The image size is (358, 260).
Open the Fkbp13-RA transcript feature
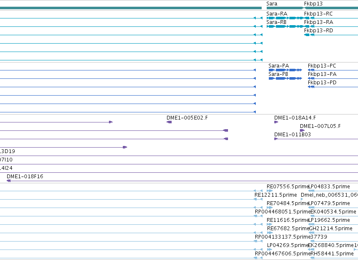(x=318, y=22)
